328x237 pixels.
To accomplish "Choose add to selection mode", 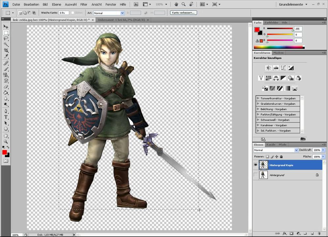I will (25, 13).
